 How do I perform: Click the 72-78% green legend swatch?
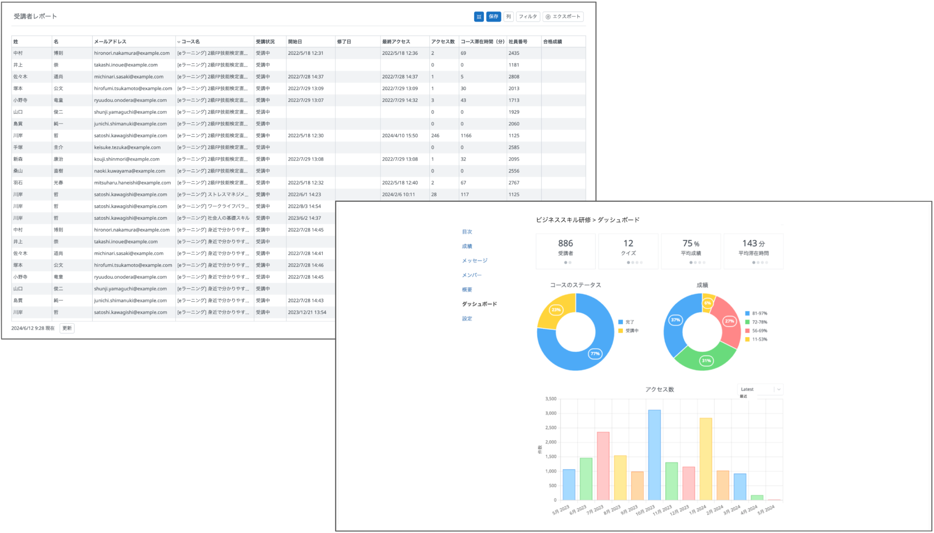click(747, 322)
